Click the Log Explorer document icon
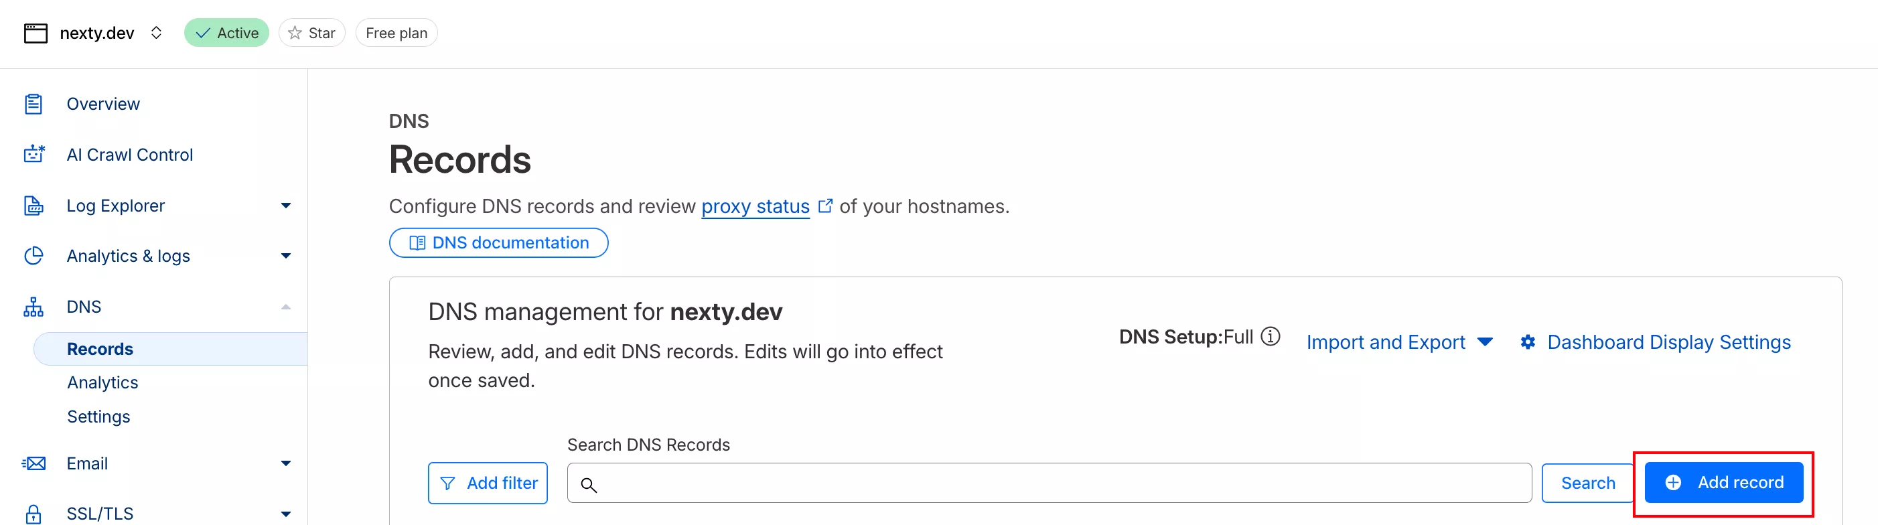 tap(33, 206)
